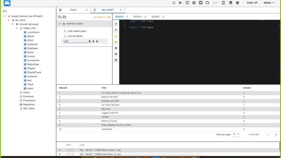Run query with green play button
Viewport: 281px width, 158px height.
click(x=116, y=24)
